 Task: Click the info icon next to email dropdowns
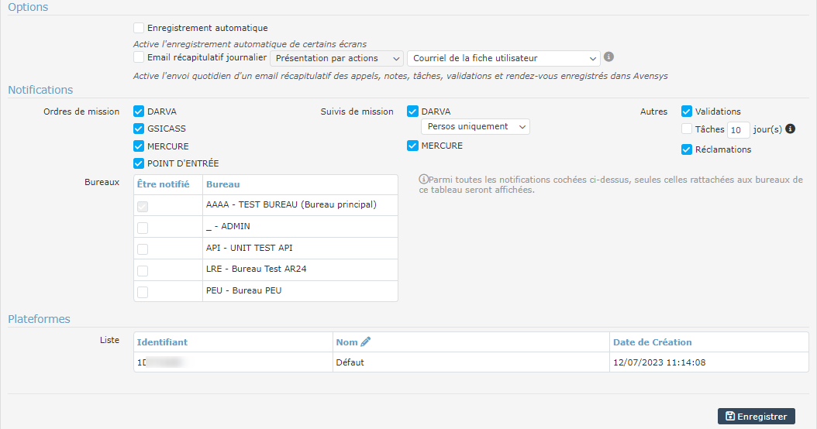point(609,57)
